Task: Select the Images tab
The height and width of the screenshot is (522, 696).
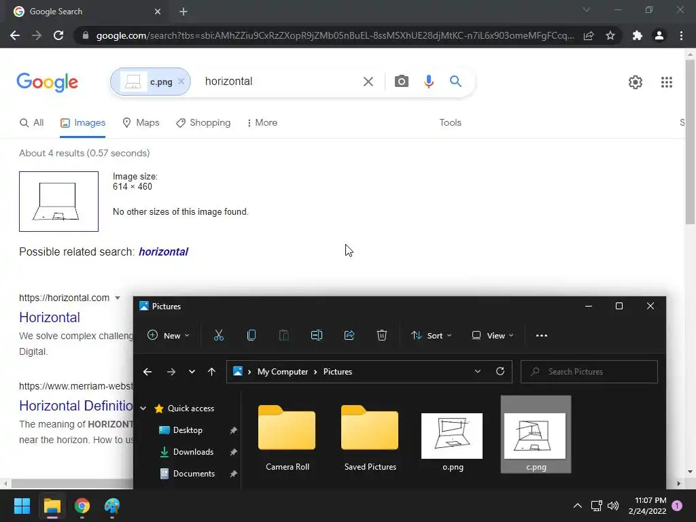Action: tap(83, 122)
